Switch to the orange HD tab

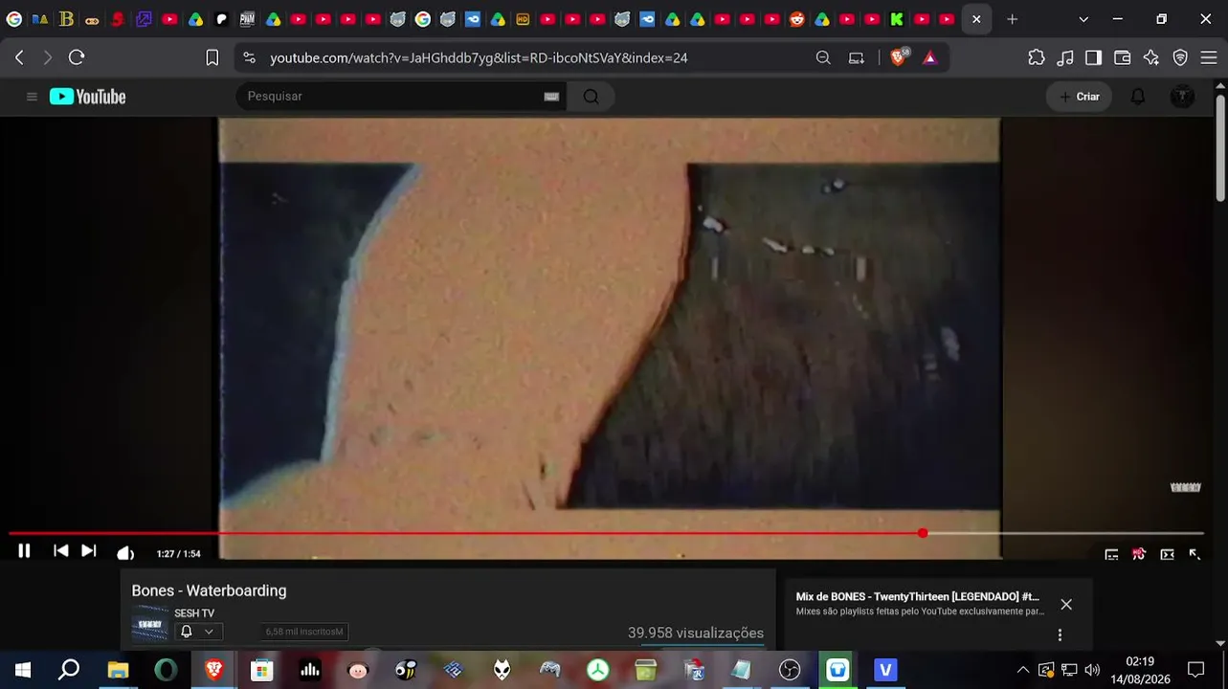point(523,19)
